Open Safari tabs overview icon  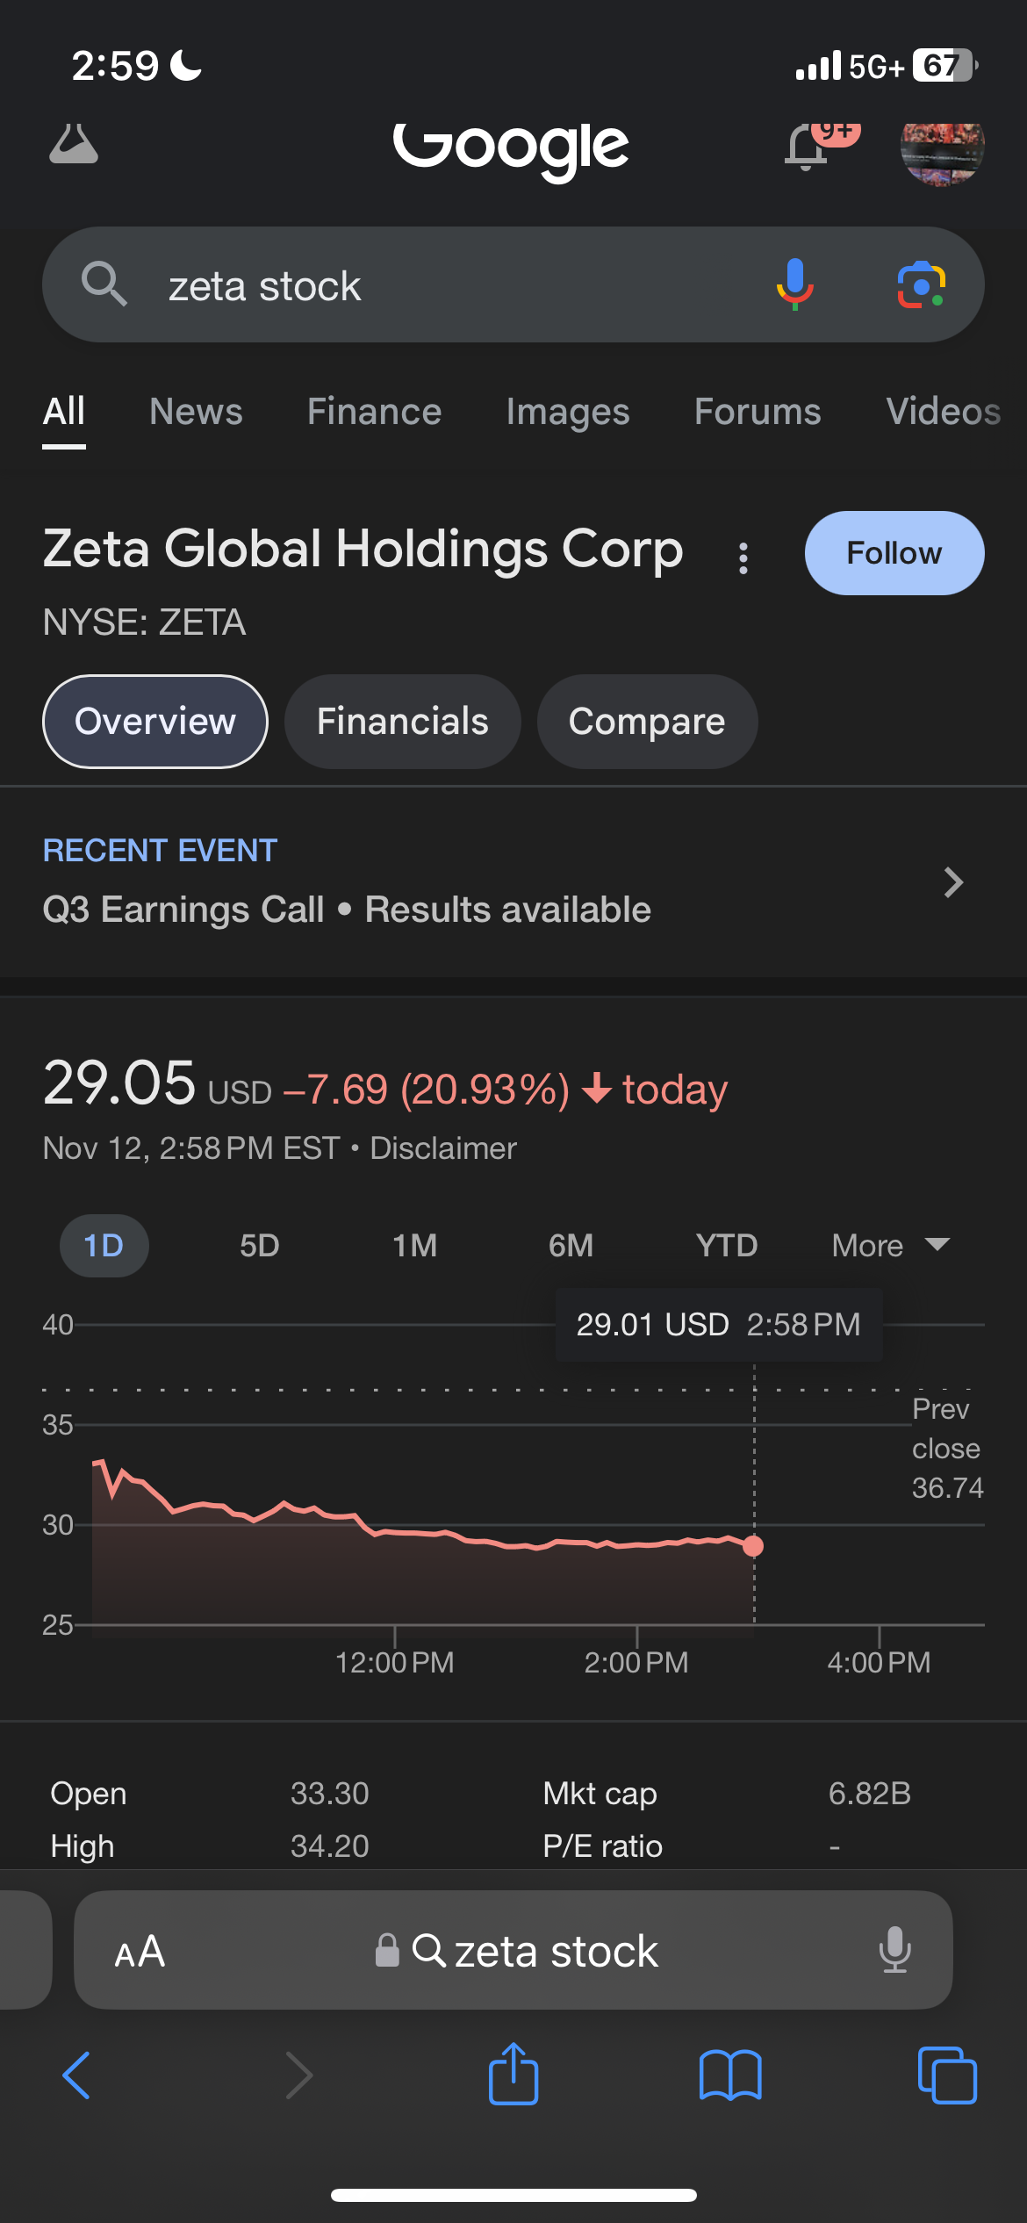tap(947, 2076)
